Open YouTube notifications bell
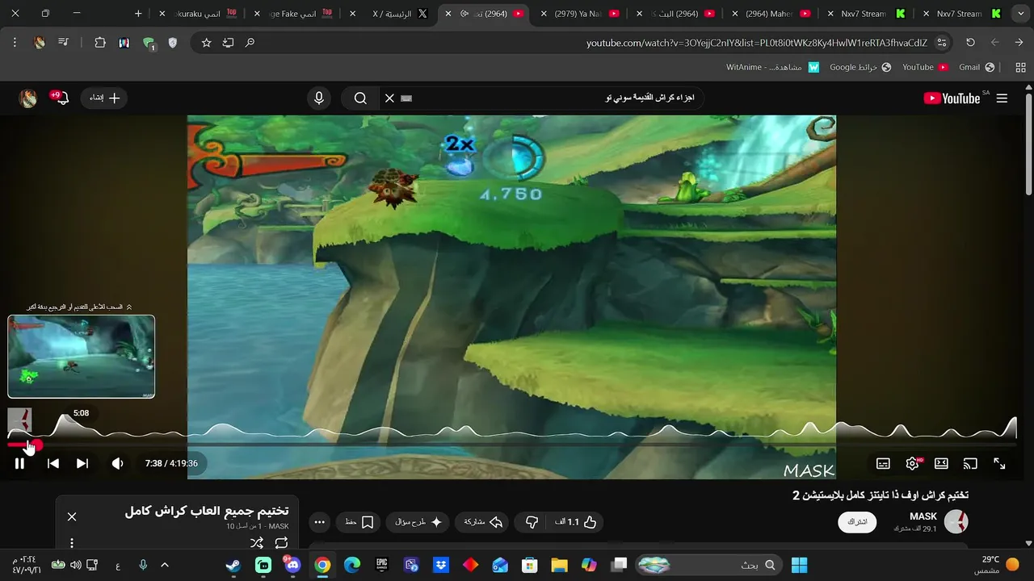This screenshot has height=581, width=1034. click(x=61, y=98)
